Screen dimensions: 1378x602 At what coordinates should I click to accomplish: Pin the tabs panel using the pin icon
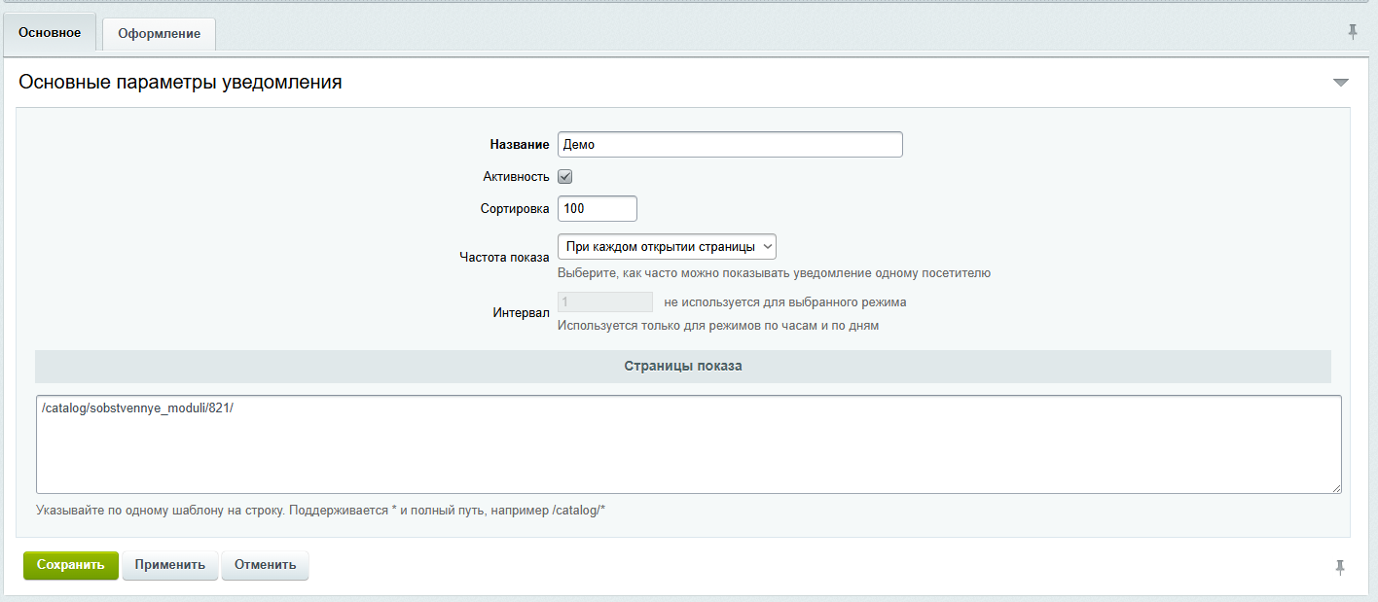pyautogui.click(x=1352, y=31)
